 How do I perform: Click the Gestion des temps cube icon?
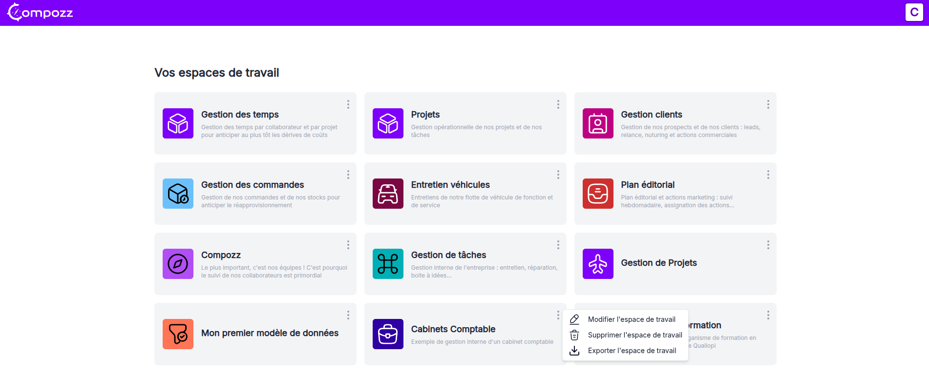pyautogui.click(x=178, y=123)
